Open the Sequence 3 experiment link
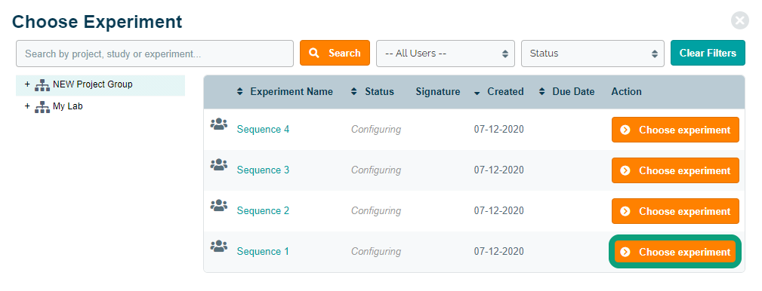This screenshot has width=762, height=291. 263,170
